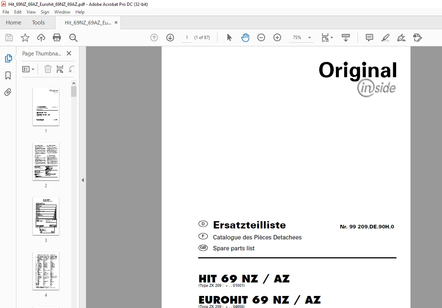
Task: Open the Find text magnifier
Action: 74,38
